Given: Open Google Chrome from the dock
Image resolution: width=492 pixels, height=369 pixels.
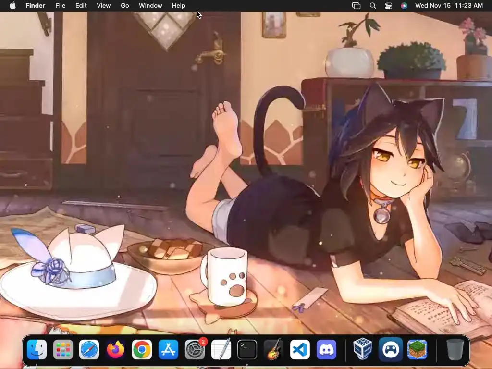Looking at the screenshot, I should pyautogui.click(x=142, y=349).
